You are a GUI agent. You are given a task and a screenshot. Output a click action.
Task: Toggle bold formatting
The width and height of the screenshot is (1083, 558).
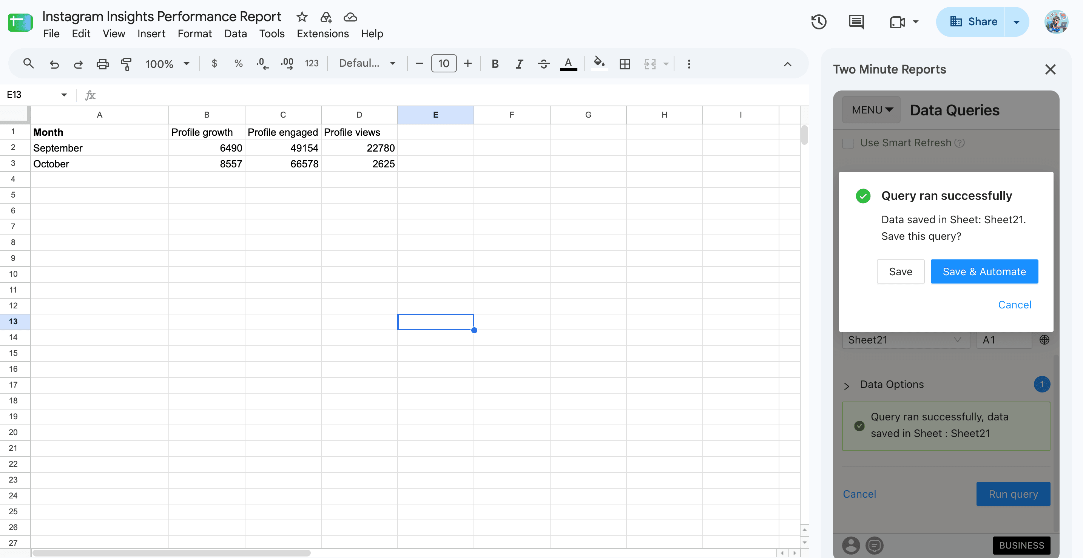(495, 64)
